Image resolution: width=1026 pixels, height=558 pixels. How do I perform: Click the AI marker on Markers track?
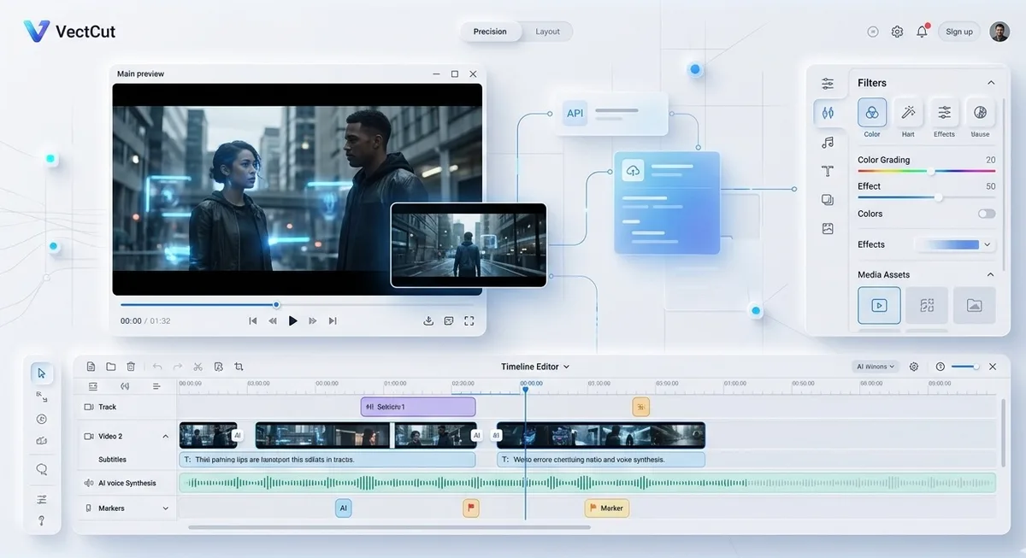[343, 508]
